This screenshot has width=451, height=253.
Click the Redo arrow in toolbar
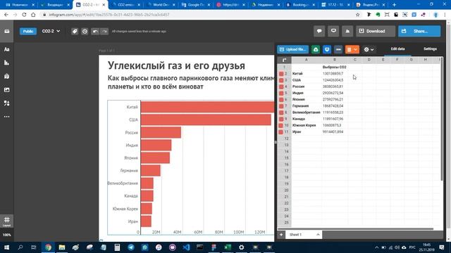point(104,31)
